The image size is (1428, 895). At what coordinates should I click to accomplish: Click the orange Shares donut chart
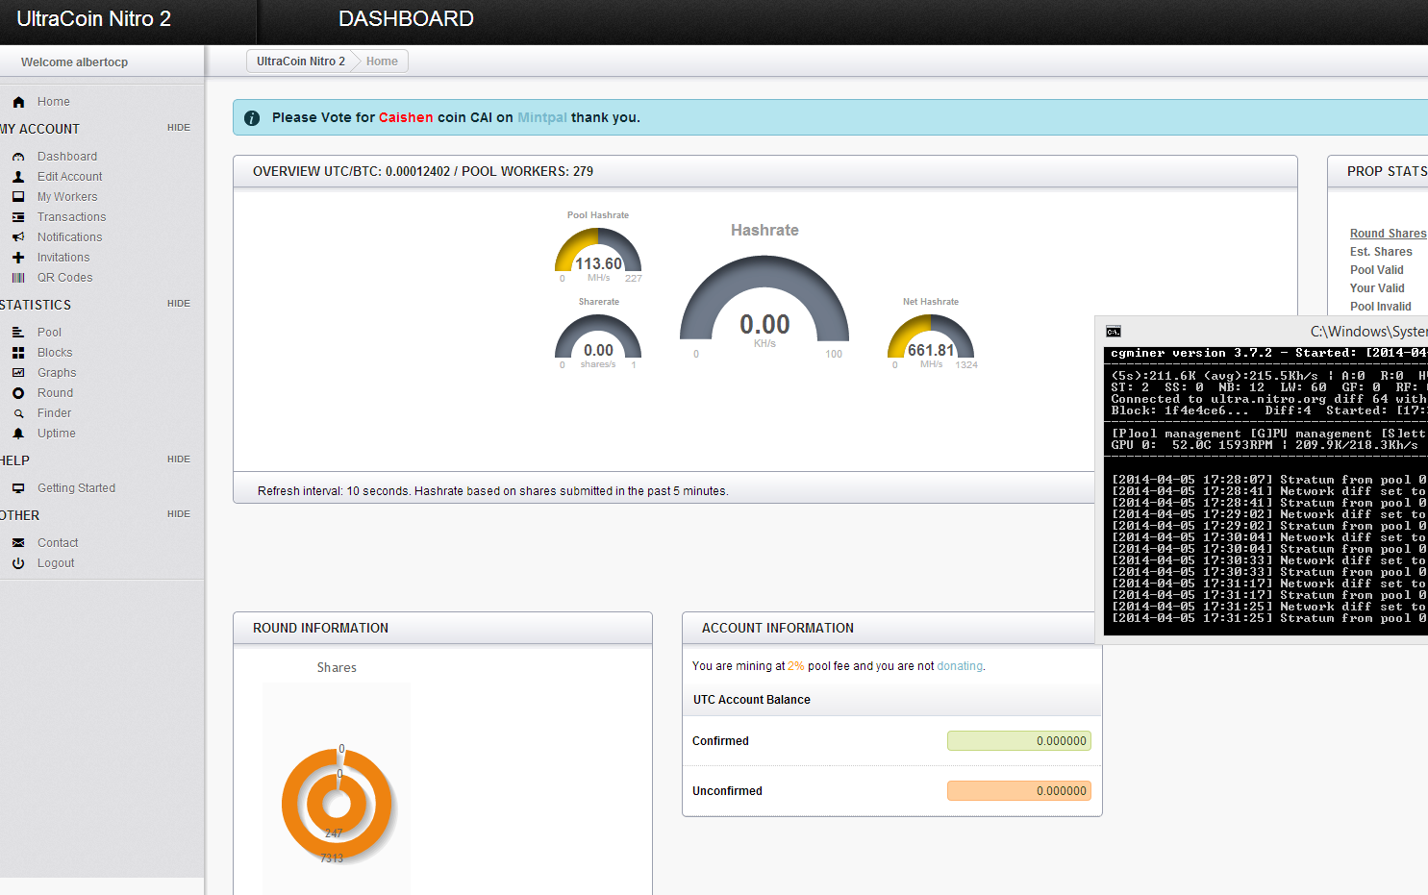[x=337, y=804]
